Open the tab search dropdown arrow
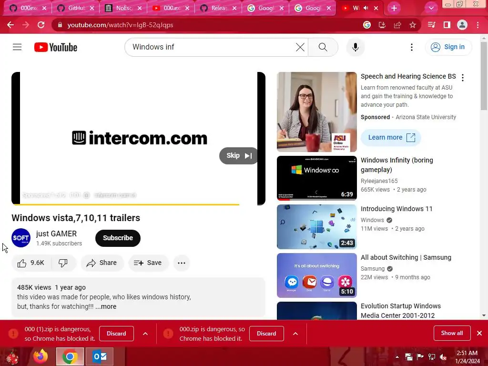 pyautogui.click(x=431, y=8)
